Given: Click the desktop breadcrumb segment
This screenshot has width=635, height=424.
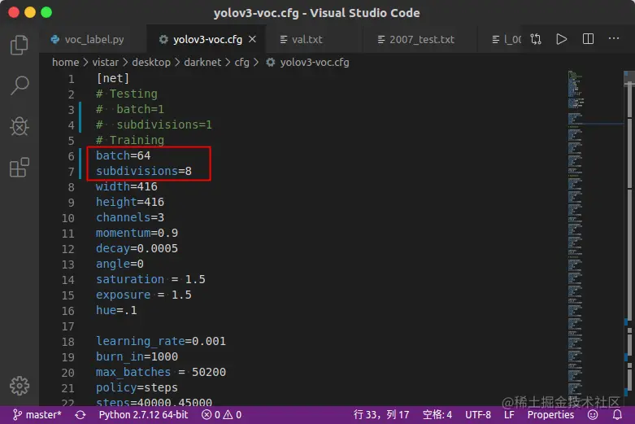Looking at the screenshot, I should [x=151, y=63].
